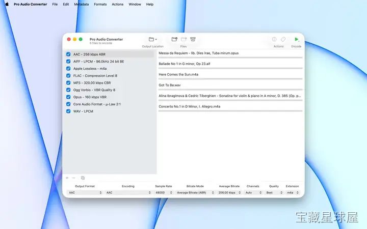
Task: Toggle the Apple Lossless - m4a checkbox
Action: 68,69
